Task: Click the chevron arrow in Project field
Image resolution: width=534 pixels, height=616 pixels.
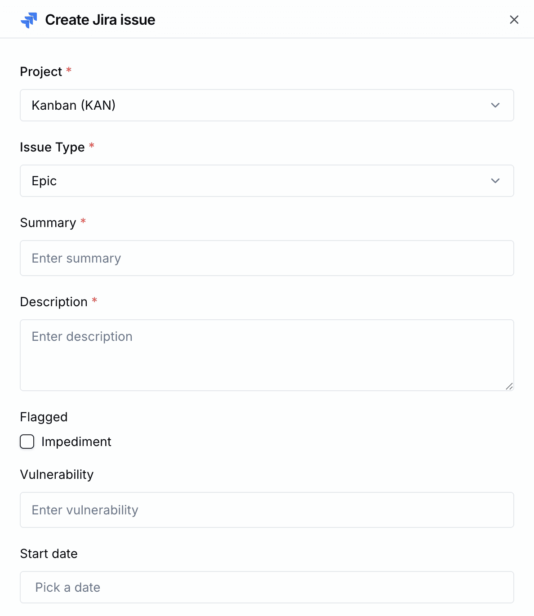Action: pyautogui.click(x=495, y=105)
